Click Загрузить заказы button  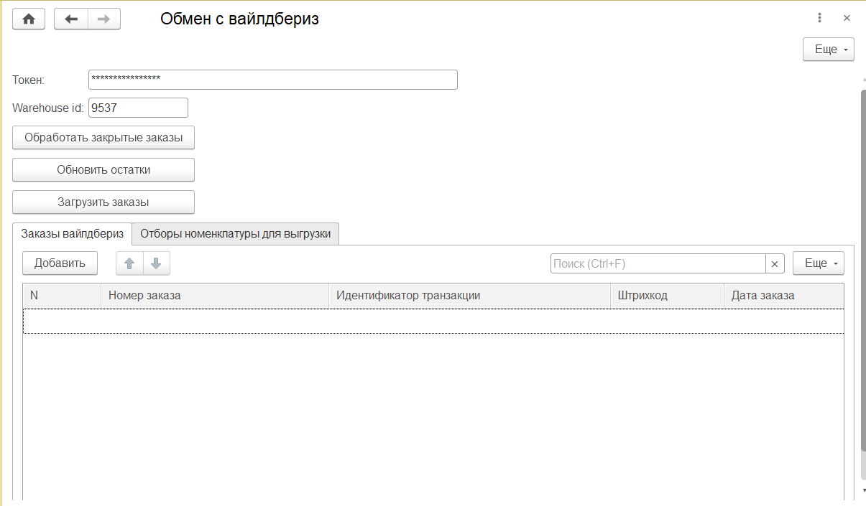pos(103,202)
